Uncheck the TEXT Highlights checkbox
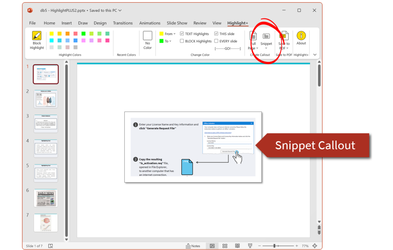This screenshot has height=250, width=393. tap(182, 34)
